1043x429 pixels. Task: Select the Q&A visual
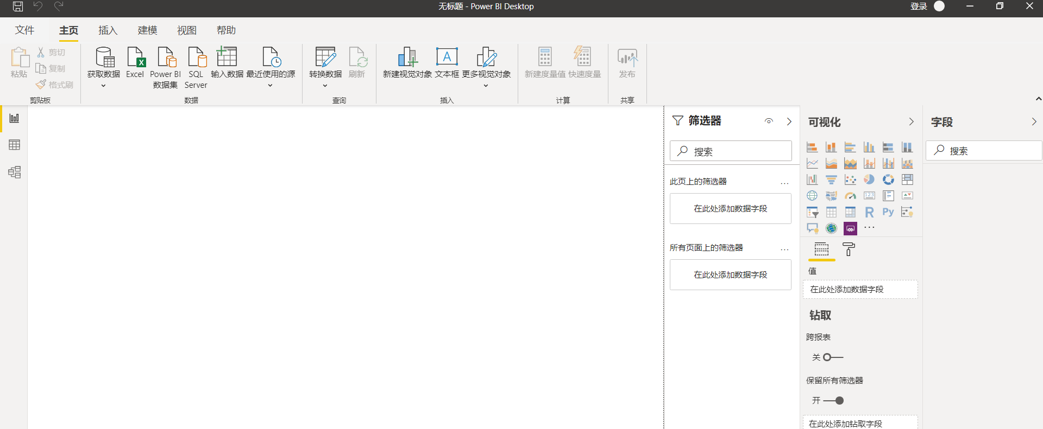pyautogui.click(x=812, y=228)
